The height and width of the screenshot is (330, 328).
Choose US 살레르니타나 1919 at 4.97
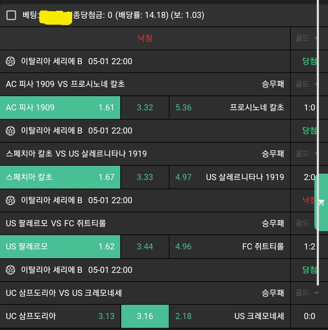[x=230, y=177]
